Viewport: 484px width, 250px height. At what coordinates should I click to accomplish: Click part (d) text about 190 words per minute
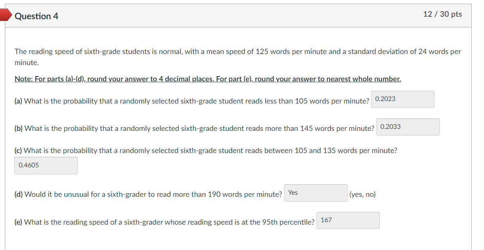pos(147,194)
